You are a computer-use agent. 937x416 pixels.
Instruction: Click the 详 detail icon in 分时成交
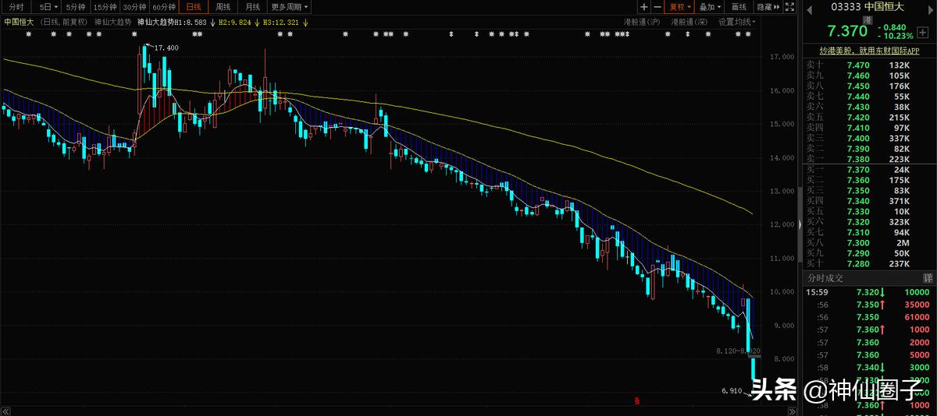point(928,278)
